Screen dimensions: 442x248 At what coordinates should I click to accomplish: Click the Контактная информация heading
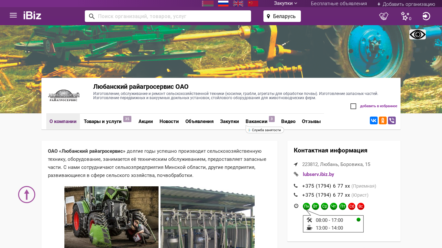click(330, 150)
